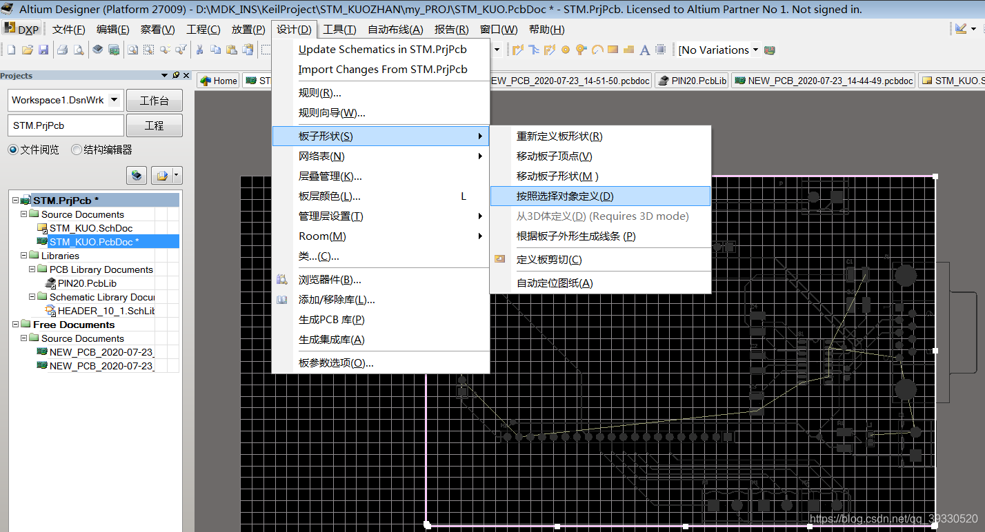Click the 工程 button in the Projects panel

click(x=154, y=125)
